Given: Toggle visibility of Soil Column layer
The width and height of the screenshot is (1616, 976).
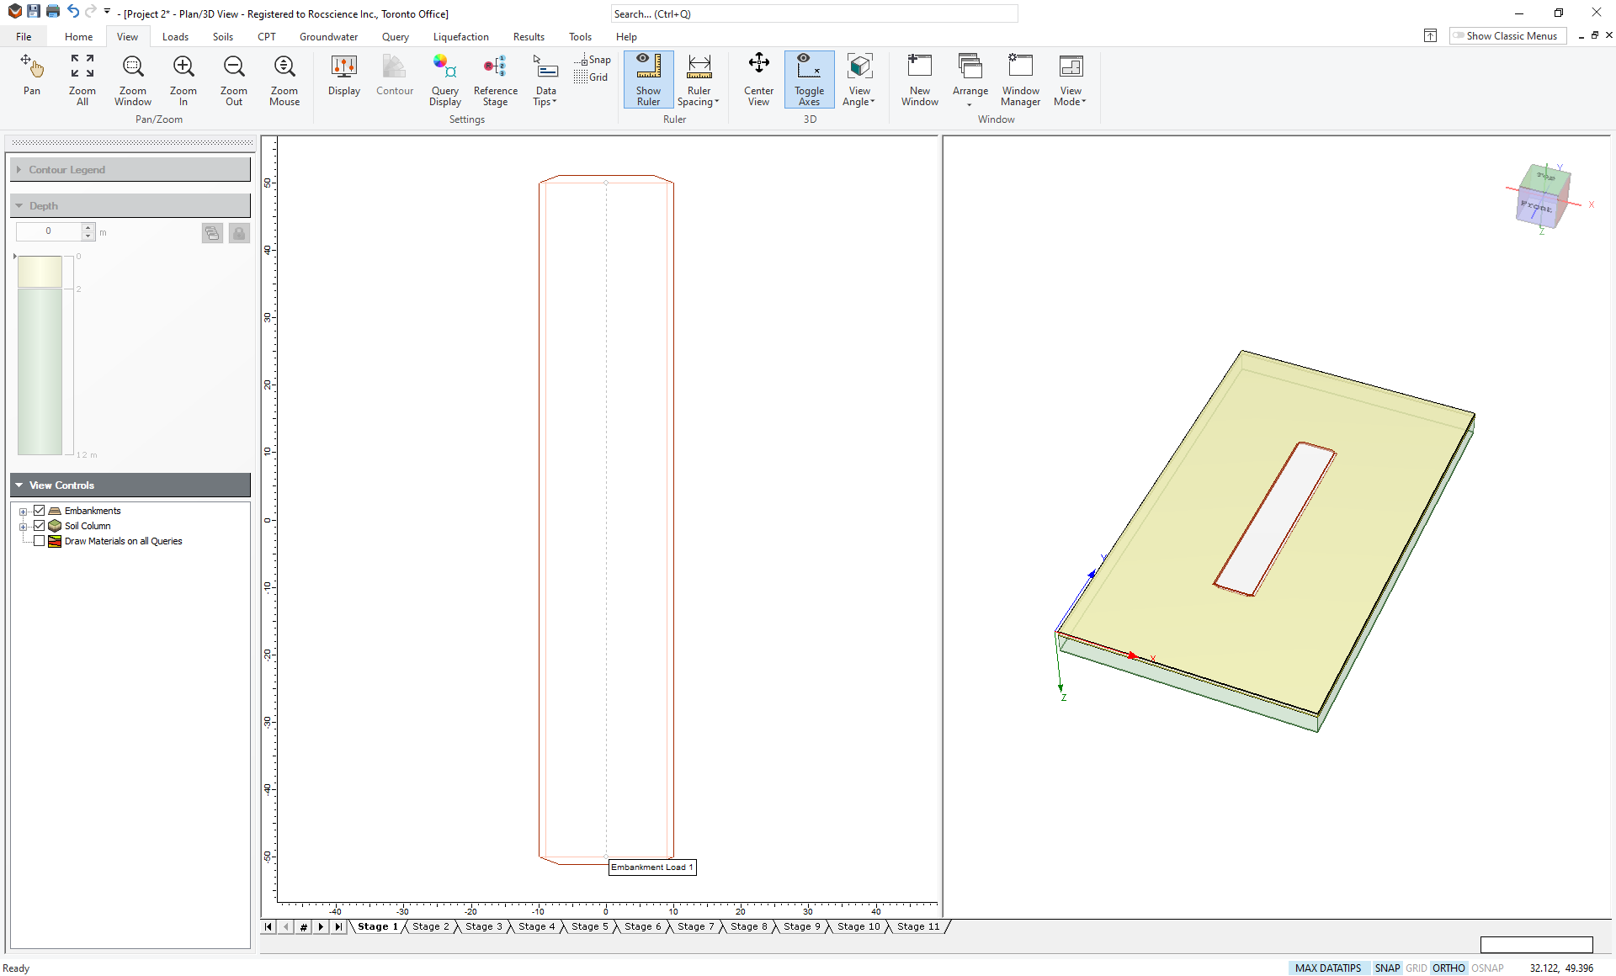Looking at the screenshot, I should click(38, 525).
